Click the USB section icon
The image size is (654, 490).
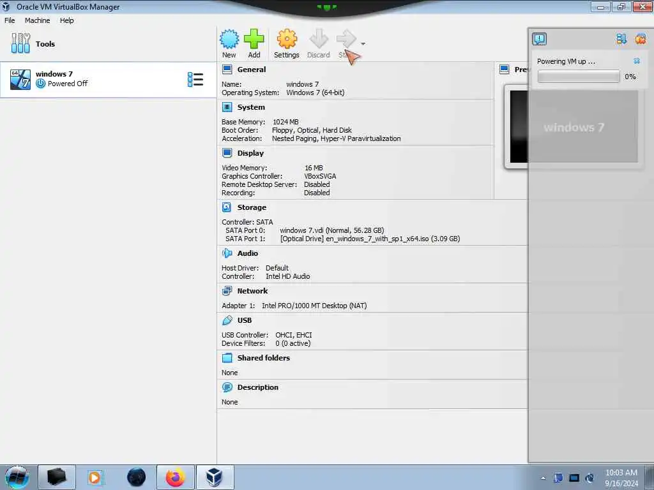tap(227, 320)
